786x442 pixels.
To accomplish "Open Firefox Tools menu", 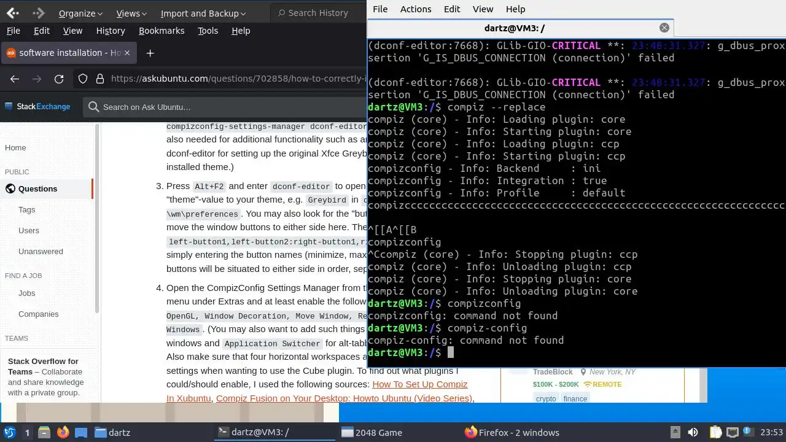I will click(x=208, y=31).
